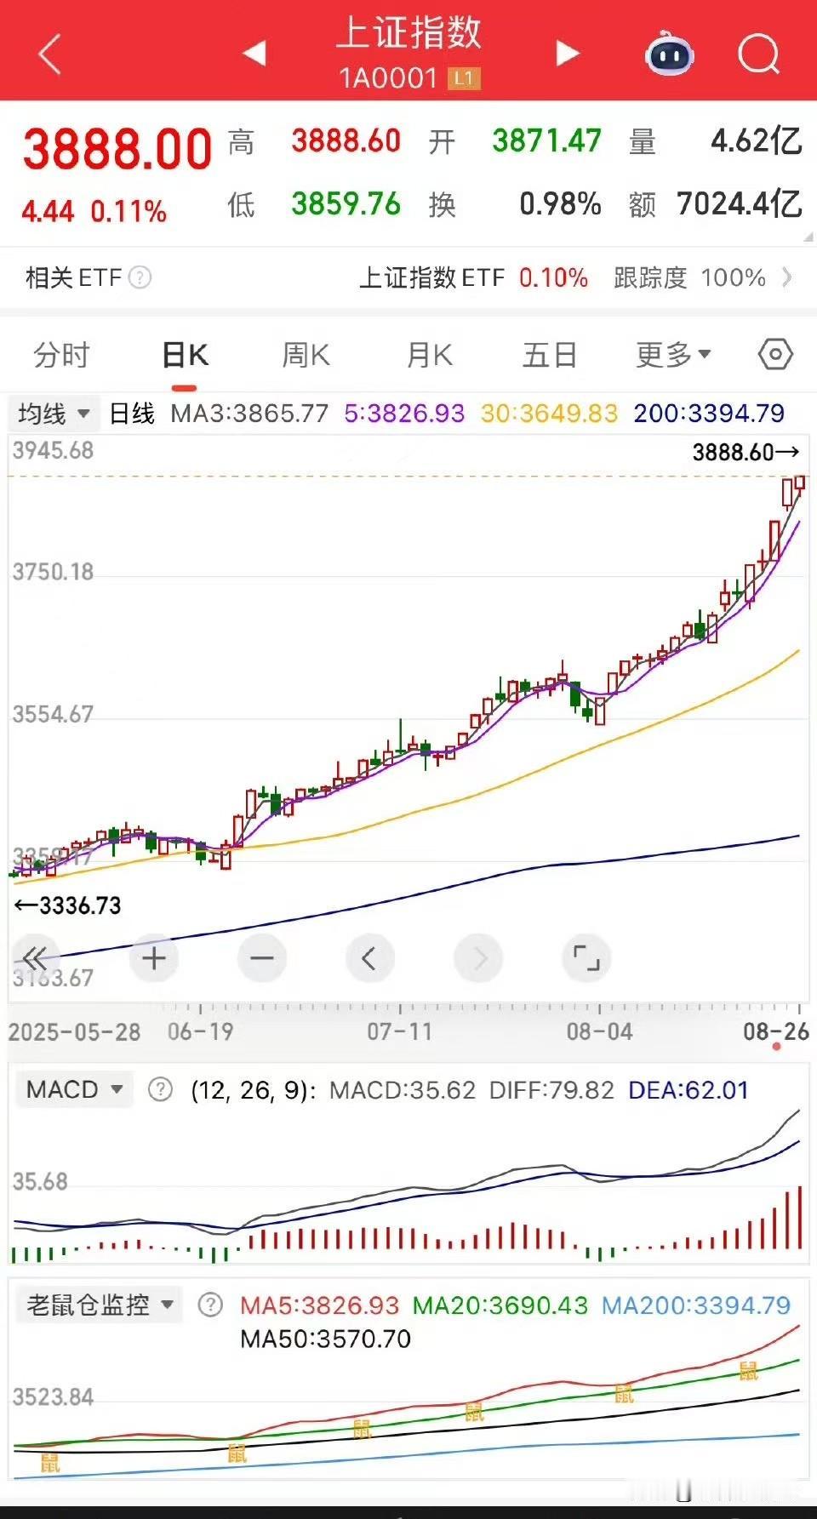This screenshot has width=817, height=1519.
Task: Open 老鼠仓监控 help question mark icon
Action: pyautogui.click(x=210, y=1305)
